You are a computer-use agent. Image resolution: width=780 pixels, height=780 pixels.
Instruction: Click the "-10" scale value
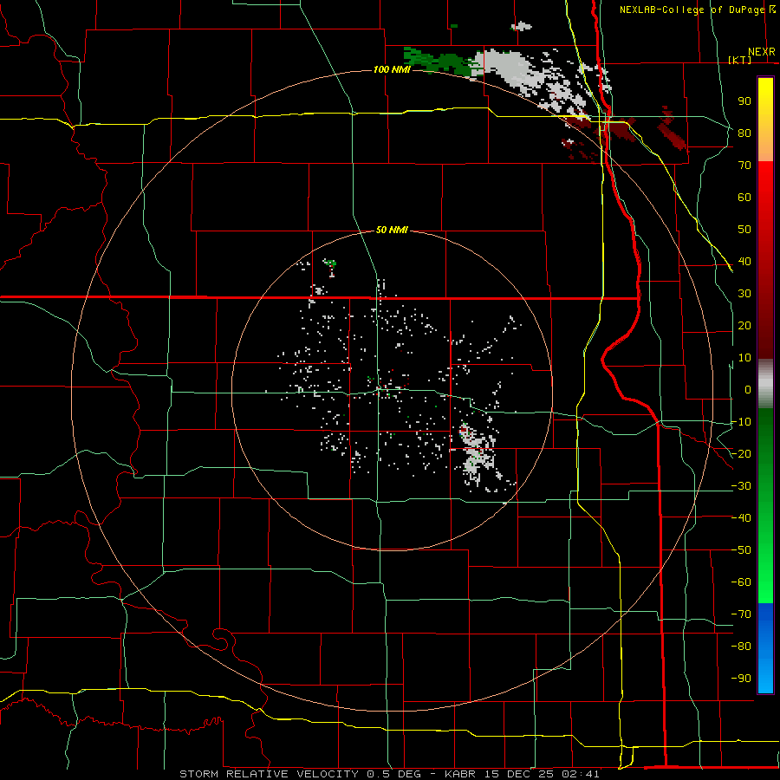pyautogui.click(x=741, y=422)
